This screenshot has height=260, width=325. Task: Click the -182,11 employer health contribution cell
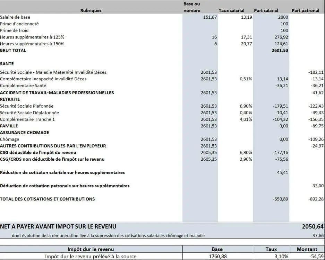click(316, 72)
